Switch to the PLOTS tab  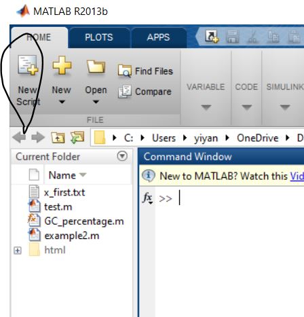[x=99, y=37]
